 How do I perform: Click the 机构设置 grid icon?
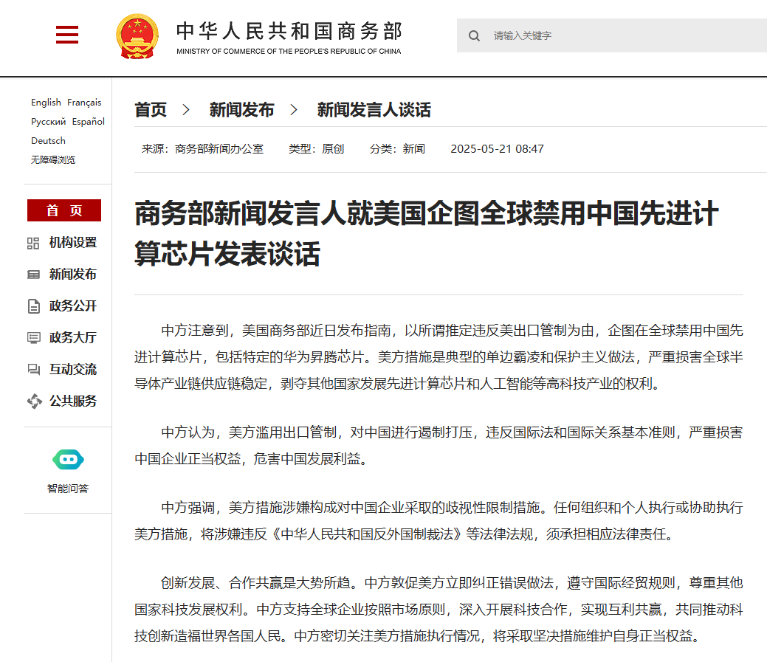33,243
